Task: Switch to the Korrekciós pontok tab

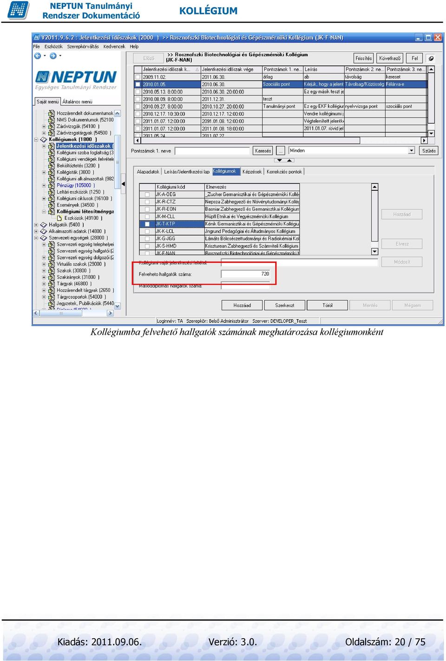Action: point(284,172)
